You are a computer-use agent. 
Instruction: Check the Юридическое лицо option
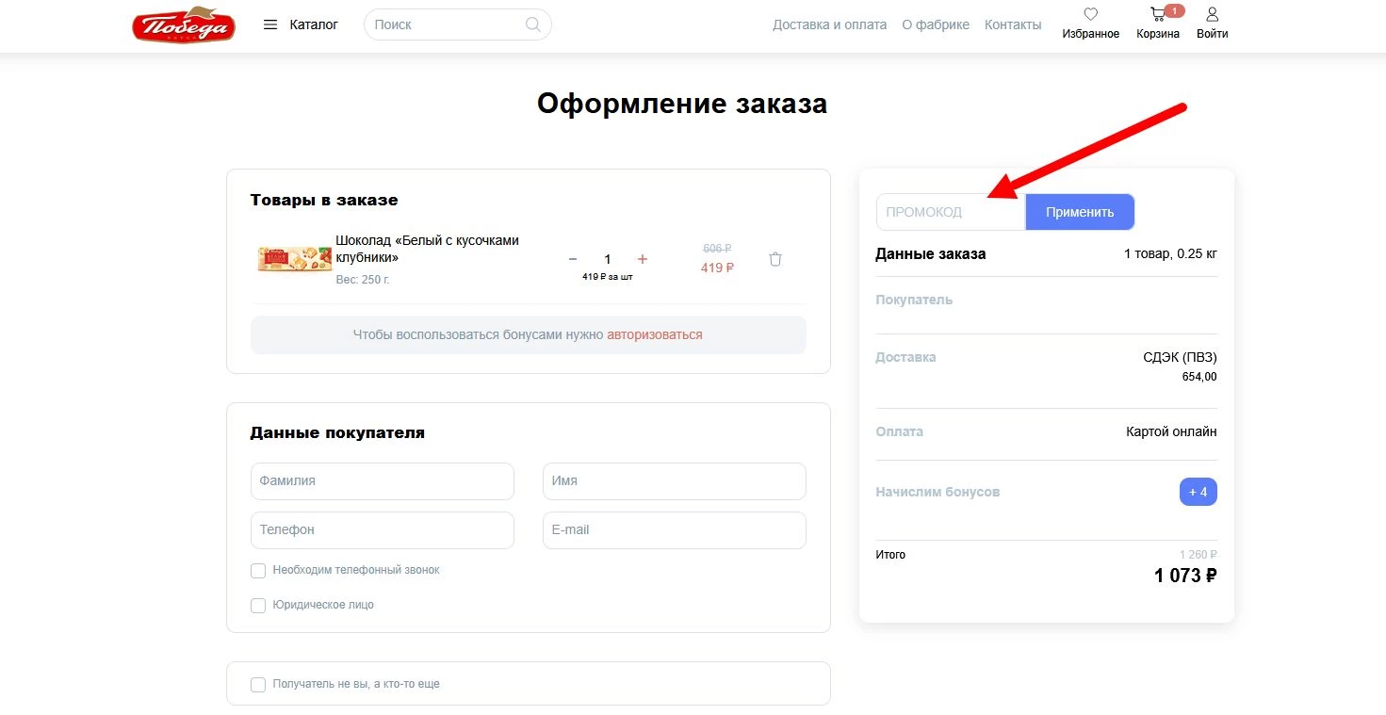tap(257, 605)
